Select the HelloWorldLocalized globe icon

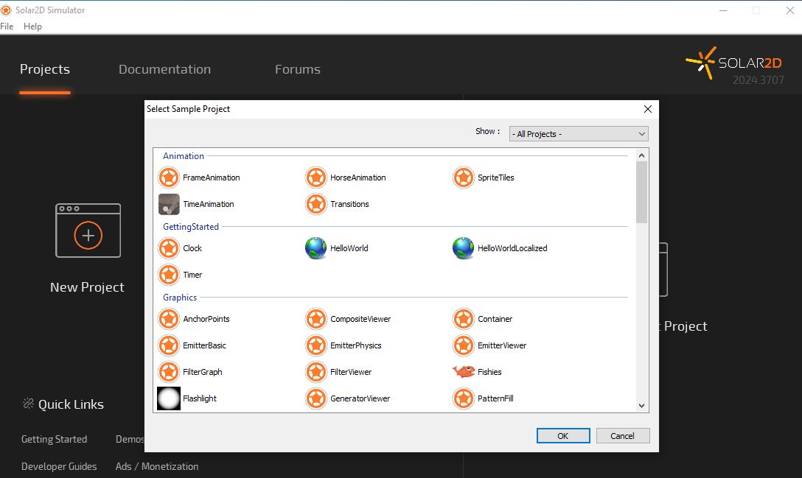click(x=464, y=248)
